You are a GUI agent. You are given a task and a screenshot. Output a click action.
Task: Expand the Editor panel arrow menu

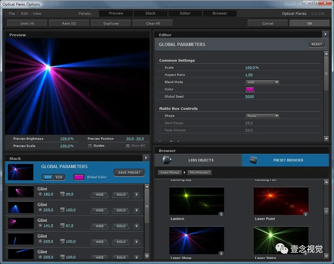325,34
